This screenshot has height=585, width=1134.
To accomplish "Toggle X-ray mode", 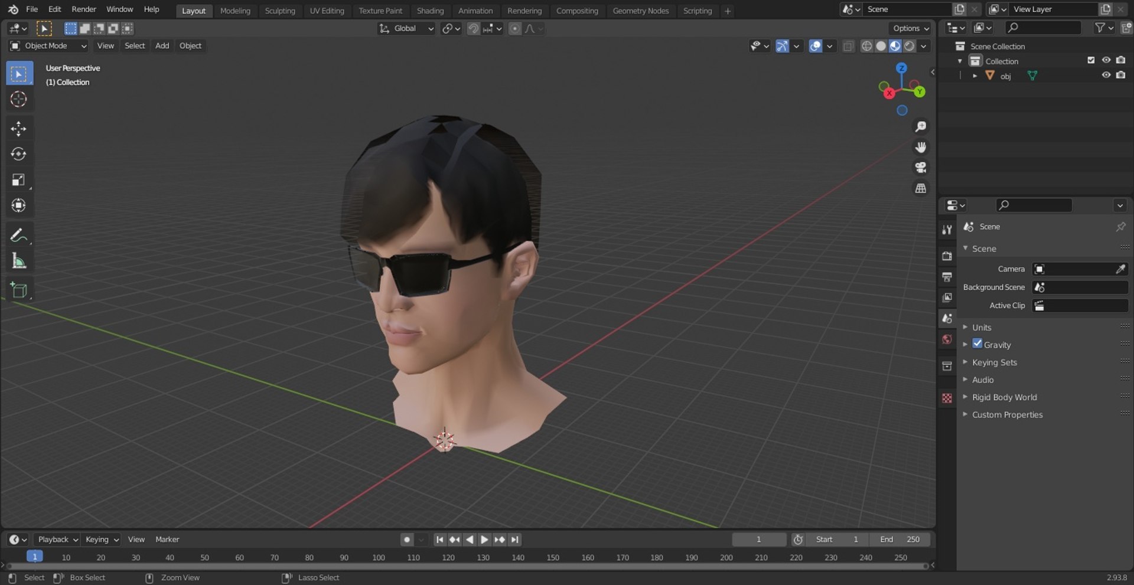I will click(x=848, y=46).
